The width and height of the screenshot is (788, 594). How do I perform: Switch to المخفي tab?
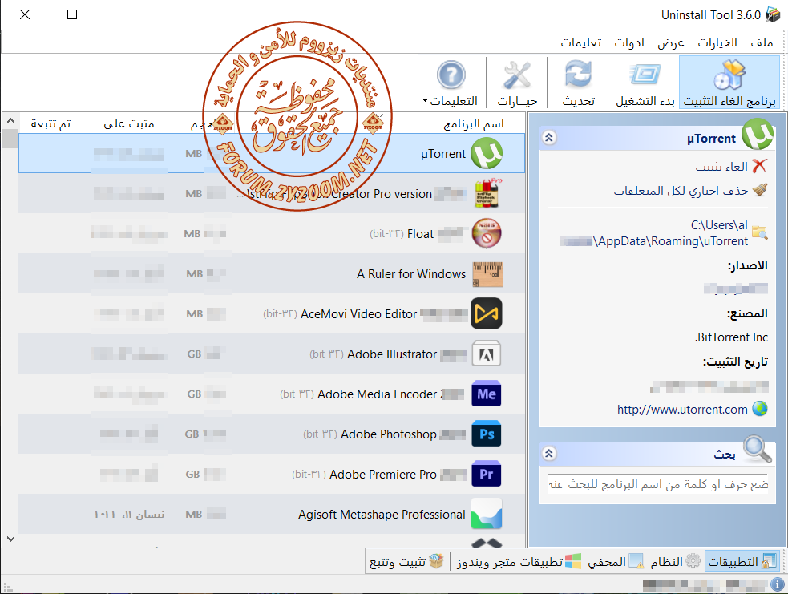click(x=615, y=561)
